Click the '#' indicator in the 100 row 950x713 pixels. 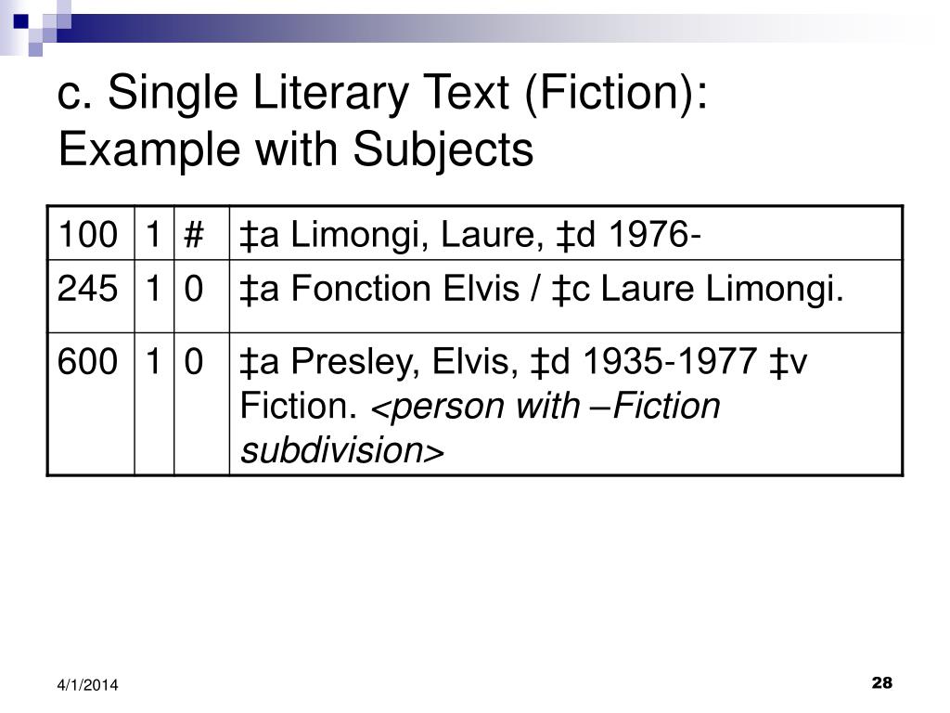click(x=194, y=234)
